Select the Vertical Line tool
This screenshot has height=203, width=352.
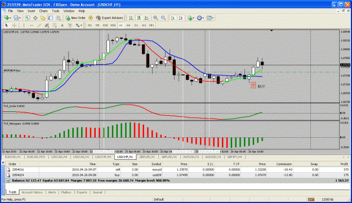point(24,25)
